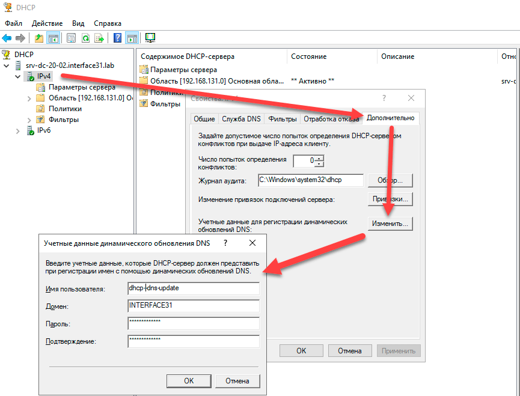Click the Журнал аудита path field
Screen dimensions: 520x396
point(311,181)
